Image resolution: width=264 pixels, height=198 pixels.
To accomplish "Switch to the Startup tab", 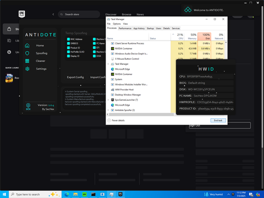I will click(150, 29).
